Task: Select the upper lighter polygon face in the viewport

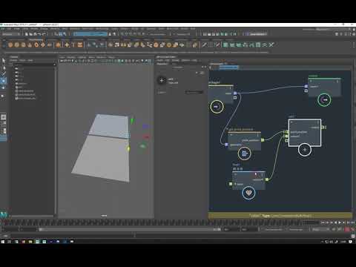Action: [110, 125]
